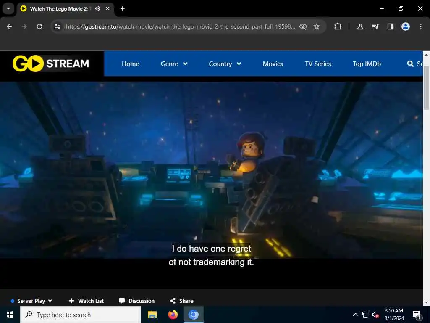Click the address bar URL
The height and width of the screenshot is (323, 430).
point(180,26)
